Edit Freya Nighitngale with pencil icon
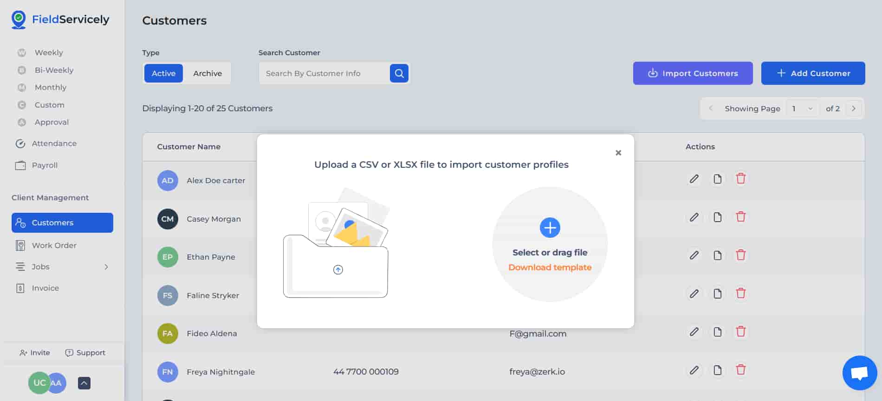Viewport: 882px width, 401px height. click(x=694, y=370)
